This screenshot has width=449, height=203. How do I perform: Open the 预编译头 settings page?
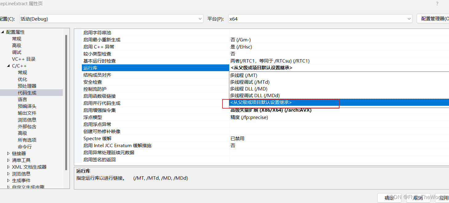pyautogui.click(x=26, y=106)
